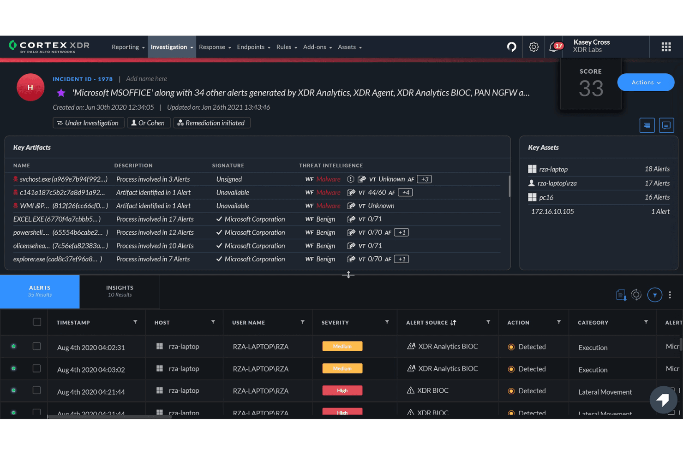Open the Host column filter
This screenshot has height=455, width=683.
(x=213, y=322)
